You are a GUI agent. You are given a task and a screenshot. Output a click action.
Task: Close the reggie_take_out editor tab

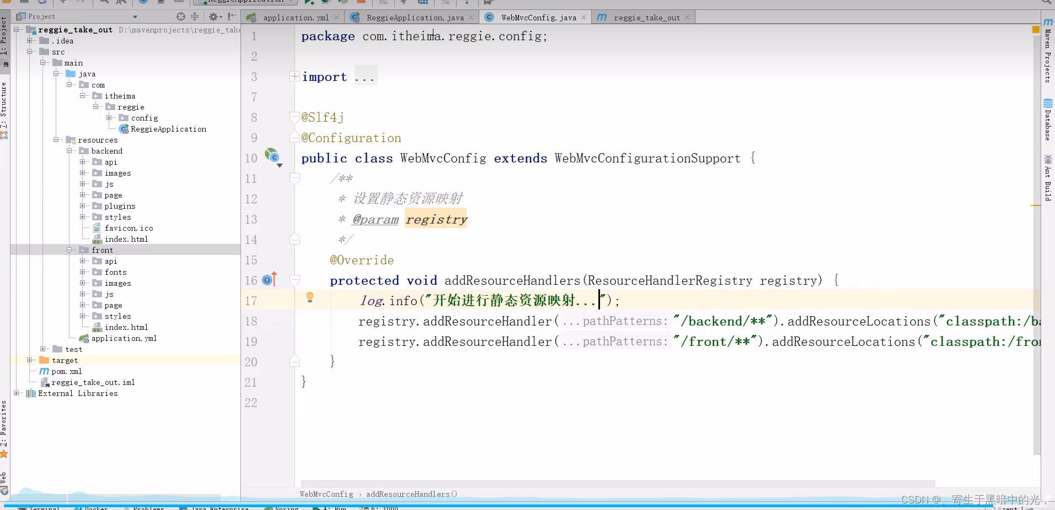pyautogui.click(x=687, y=18)
